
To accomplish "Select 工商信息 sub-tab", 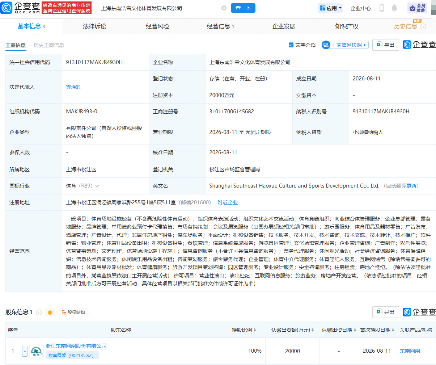I will pos(16,45).
